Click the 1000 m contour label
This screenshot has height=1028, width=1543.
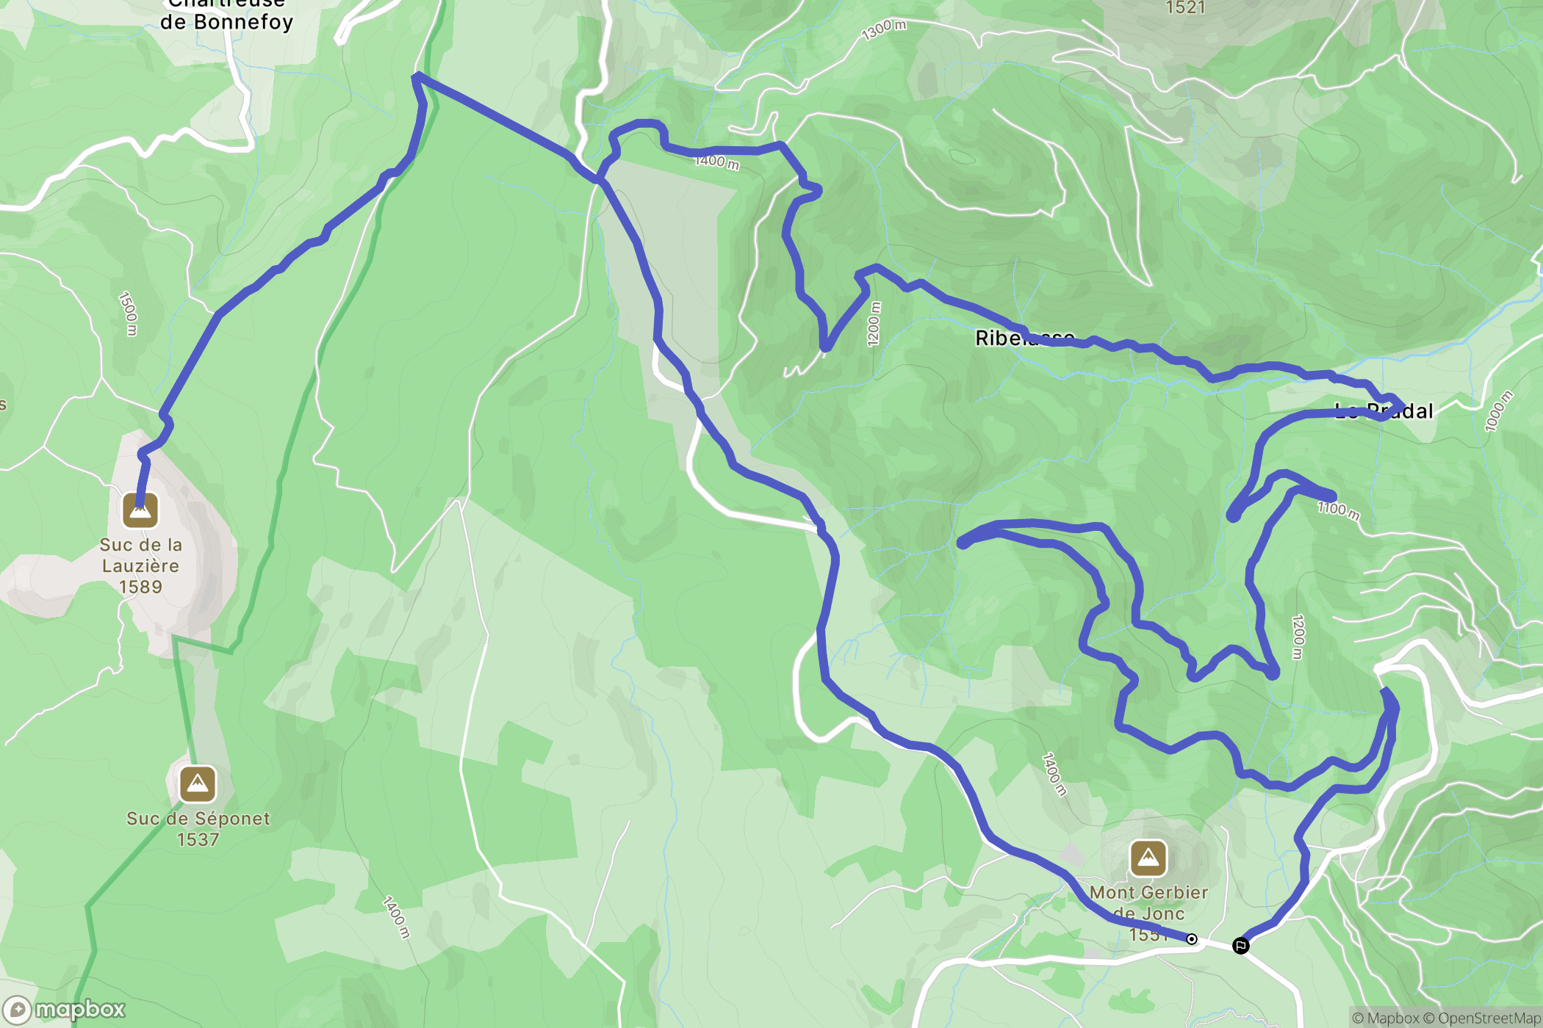(1499, 411)
